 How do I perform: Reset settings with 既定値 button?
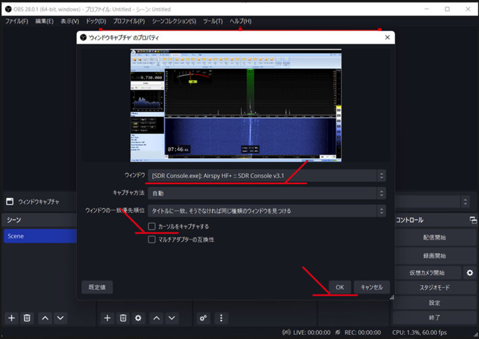pos(97,287)
